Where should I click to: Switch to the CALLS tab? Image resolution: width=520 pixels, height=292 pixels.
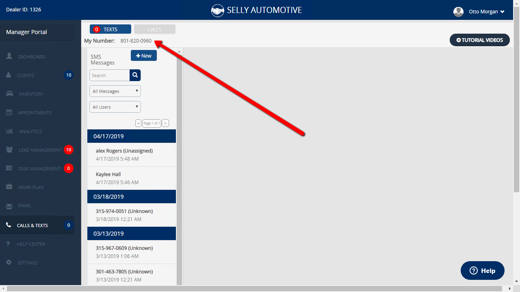(x=154, y=29)
